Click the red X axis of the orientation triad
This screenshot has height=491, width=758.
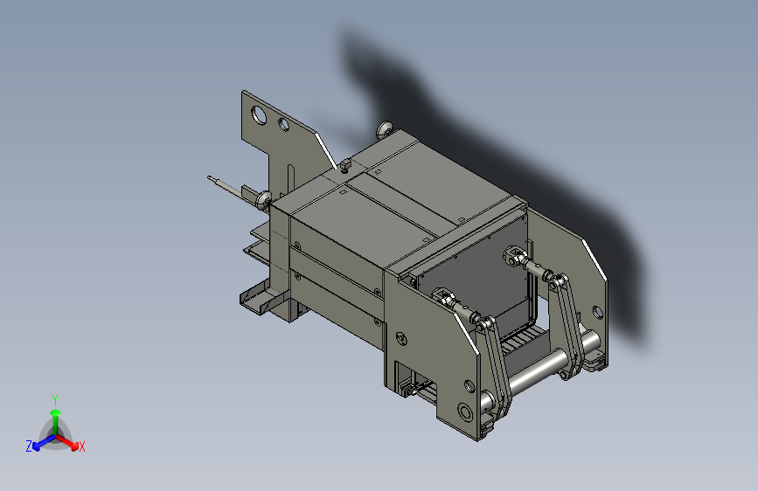pos(67,442)
